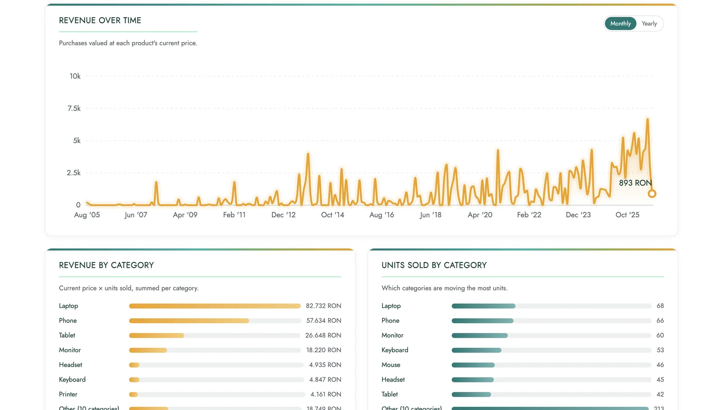
Task: Click the 18.220 RON value
Action: click(324, 350)
